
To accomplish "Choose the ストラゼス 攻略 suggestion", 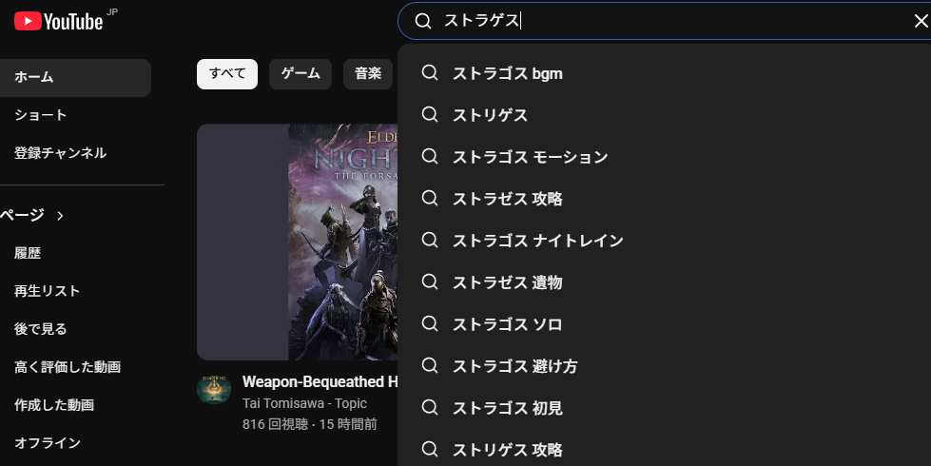I will pos(507,199).
